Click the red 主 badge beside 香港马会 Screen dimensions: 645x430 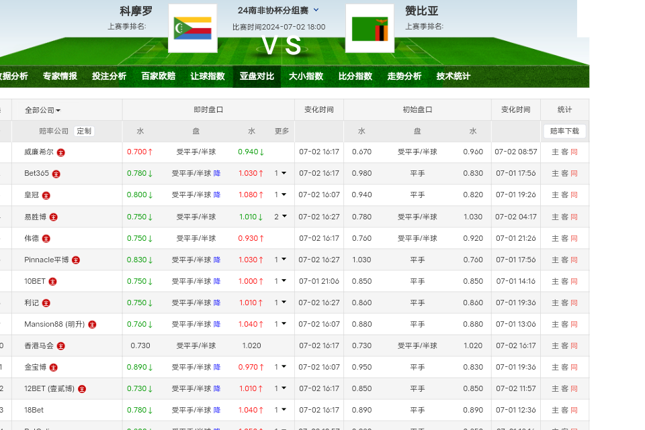[61, 346]
